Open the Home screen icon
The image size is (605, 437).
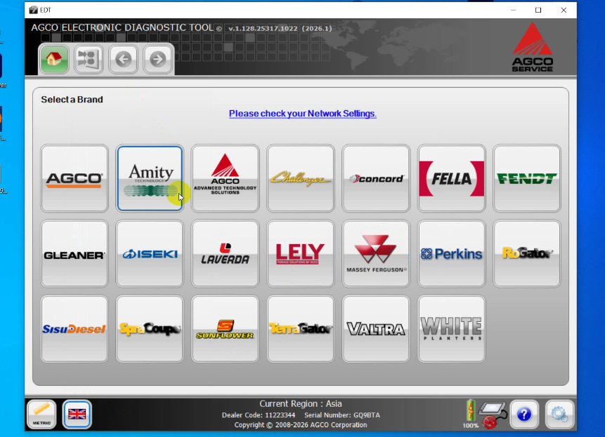[54, 59]
